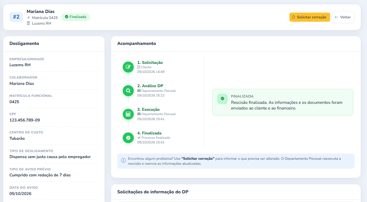Click the Cliente building icon under Solicitação
367x202 pixels.
138,67
